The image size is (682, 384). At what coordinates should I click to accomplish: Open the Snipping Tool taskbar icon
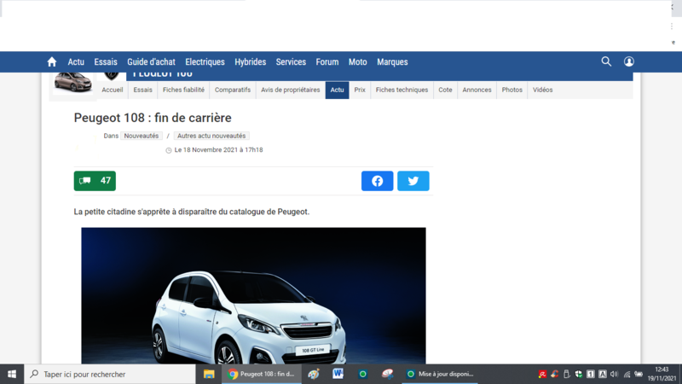click(388, 374)
